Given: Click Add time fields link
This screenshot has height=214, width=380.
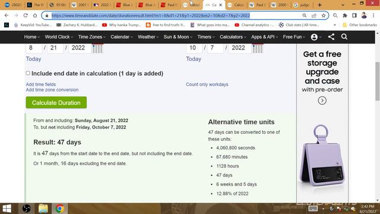Looking at the screenshot, I should pyautogui.click(x=41, y=84).
